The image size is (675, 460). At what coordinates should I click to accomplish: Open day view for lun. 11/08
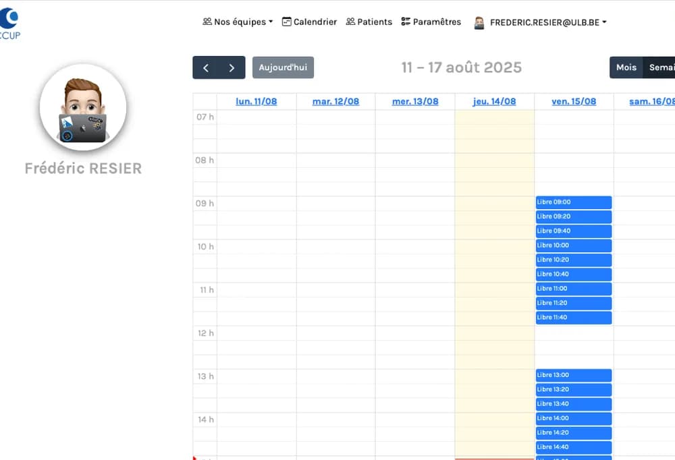tap(256, 102)
